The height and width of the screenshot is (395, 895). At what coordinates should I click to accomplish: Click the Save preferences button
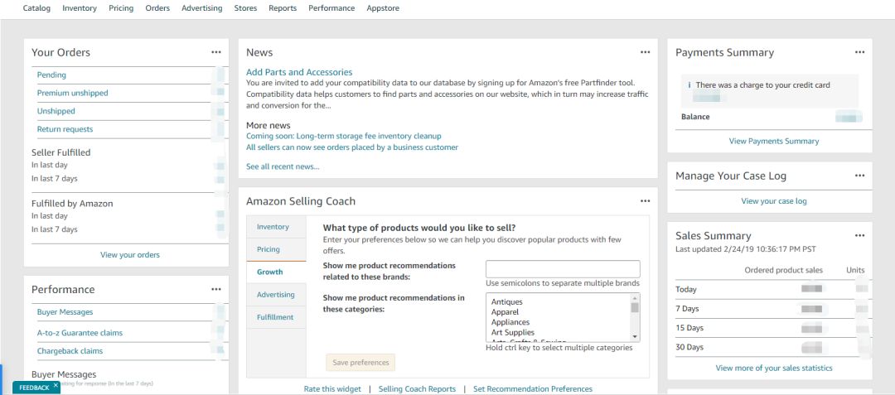pyautogui.click(x=360, y=363)
